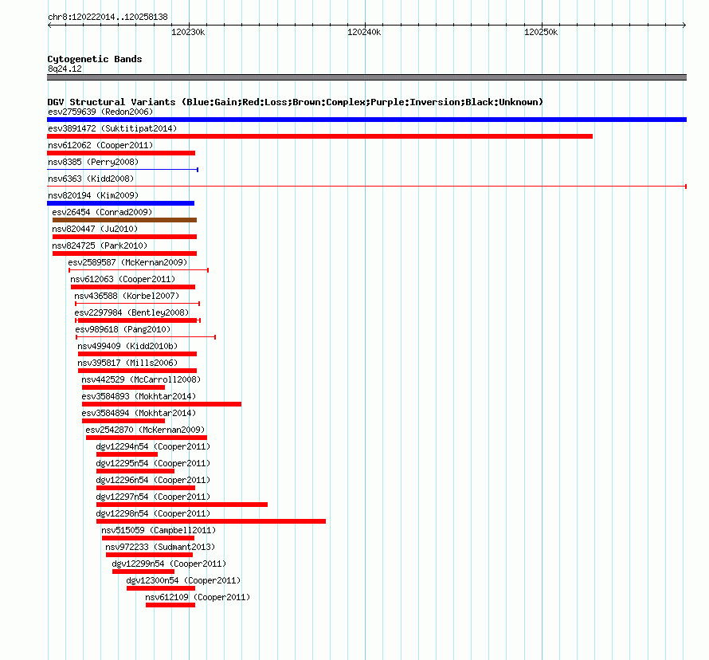The image size is (709, 660).
Task: Click the nsv612063 (Cooper2011) label
Action: coord(123,279)
